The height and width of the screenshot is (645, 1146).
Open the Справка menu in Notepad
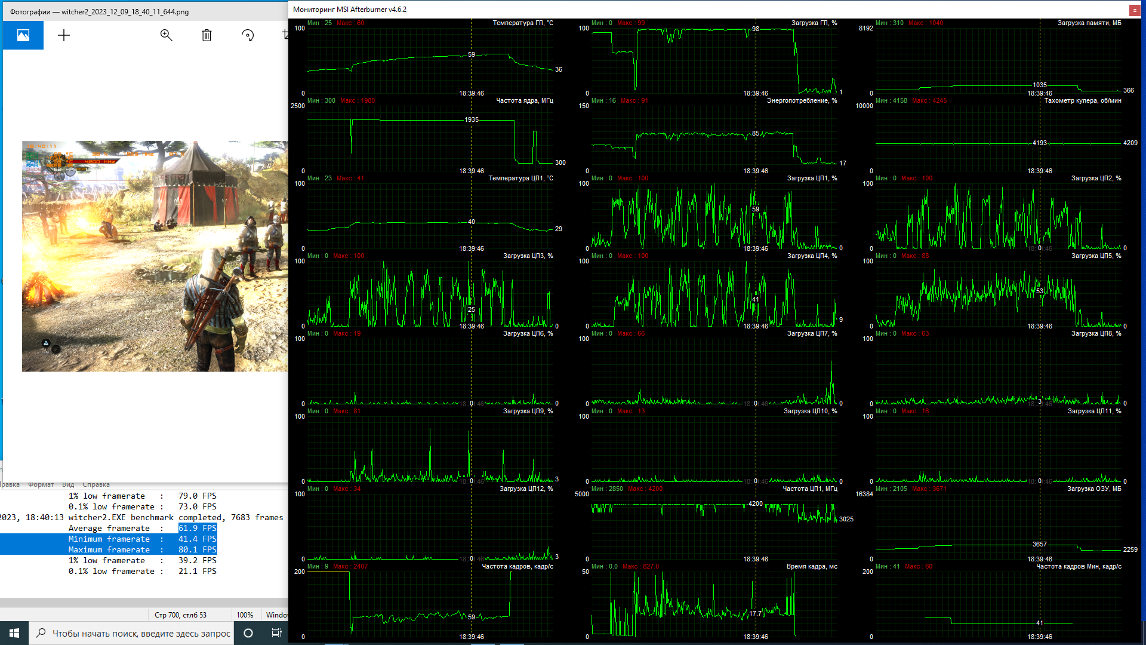coord(95,485)
